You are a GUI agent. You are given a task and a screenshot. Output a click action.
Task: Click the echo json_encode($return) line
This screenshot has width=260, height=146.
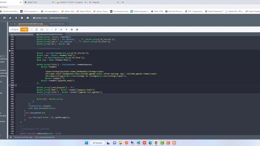click(42, 108)
